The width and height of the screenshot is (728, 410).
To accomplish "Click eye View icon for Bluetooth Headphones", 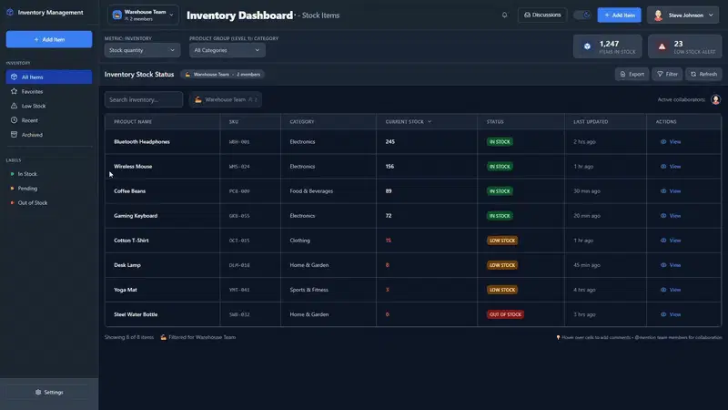I will pos(663,142).
